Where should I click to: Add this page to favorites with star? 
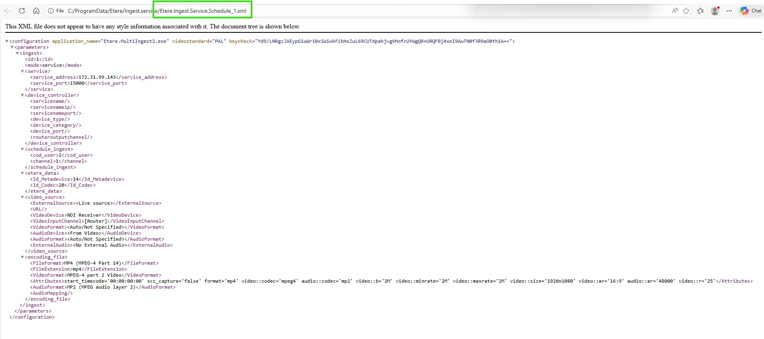pyautogui.click(x=686, y=11)
